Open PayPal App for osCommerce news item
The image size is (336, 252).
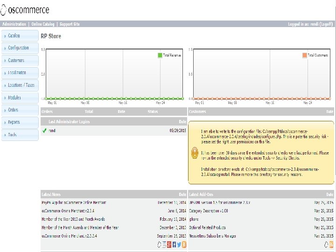click(74, 203)
